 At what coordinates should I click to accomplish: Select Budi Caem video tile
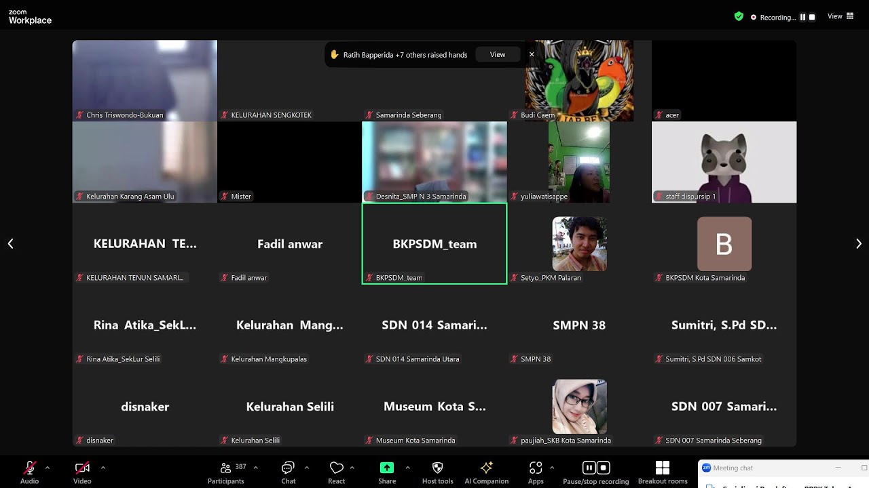tap(579, 81)
